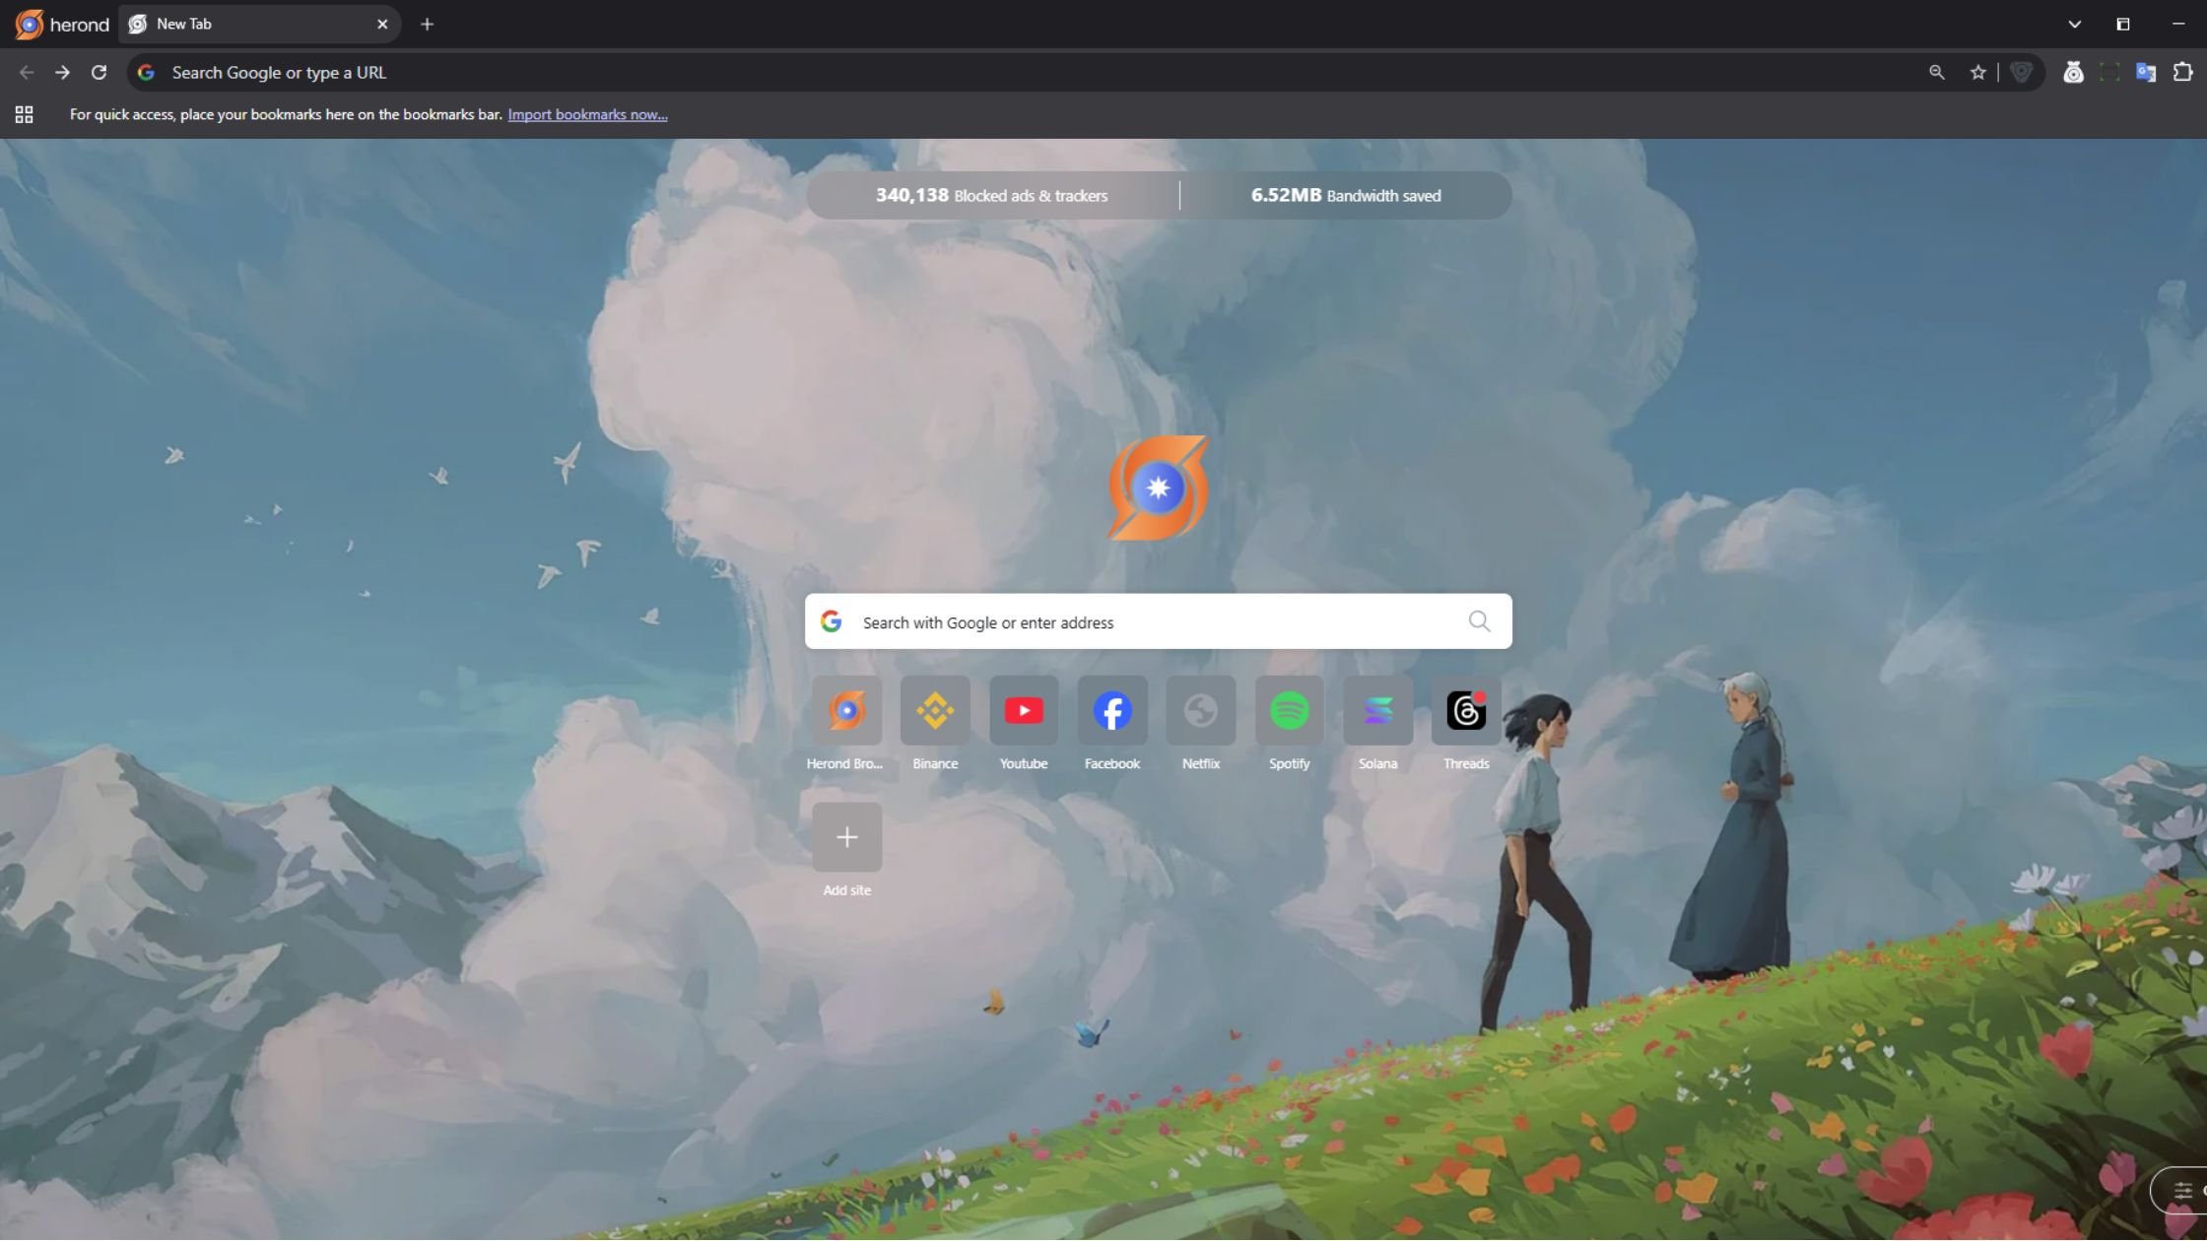Open the Youtube shortcut tile
2207x1241 pixels.
(1024, 710)
